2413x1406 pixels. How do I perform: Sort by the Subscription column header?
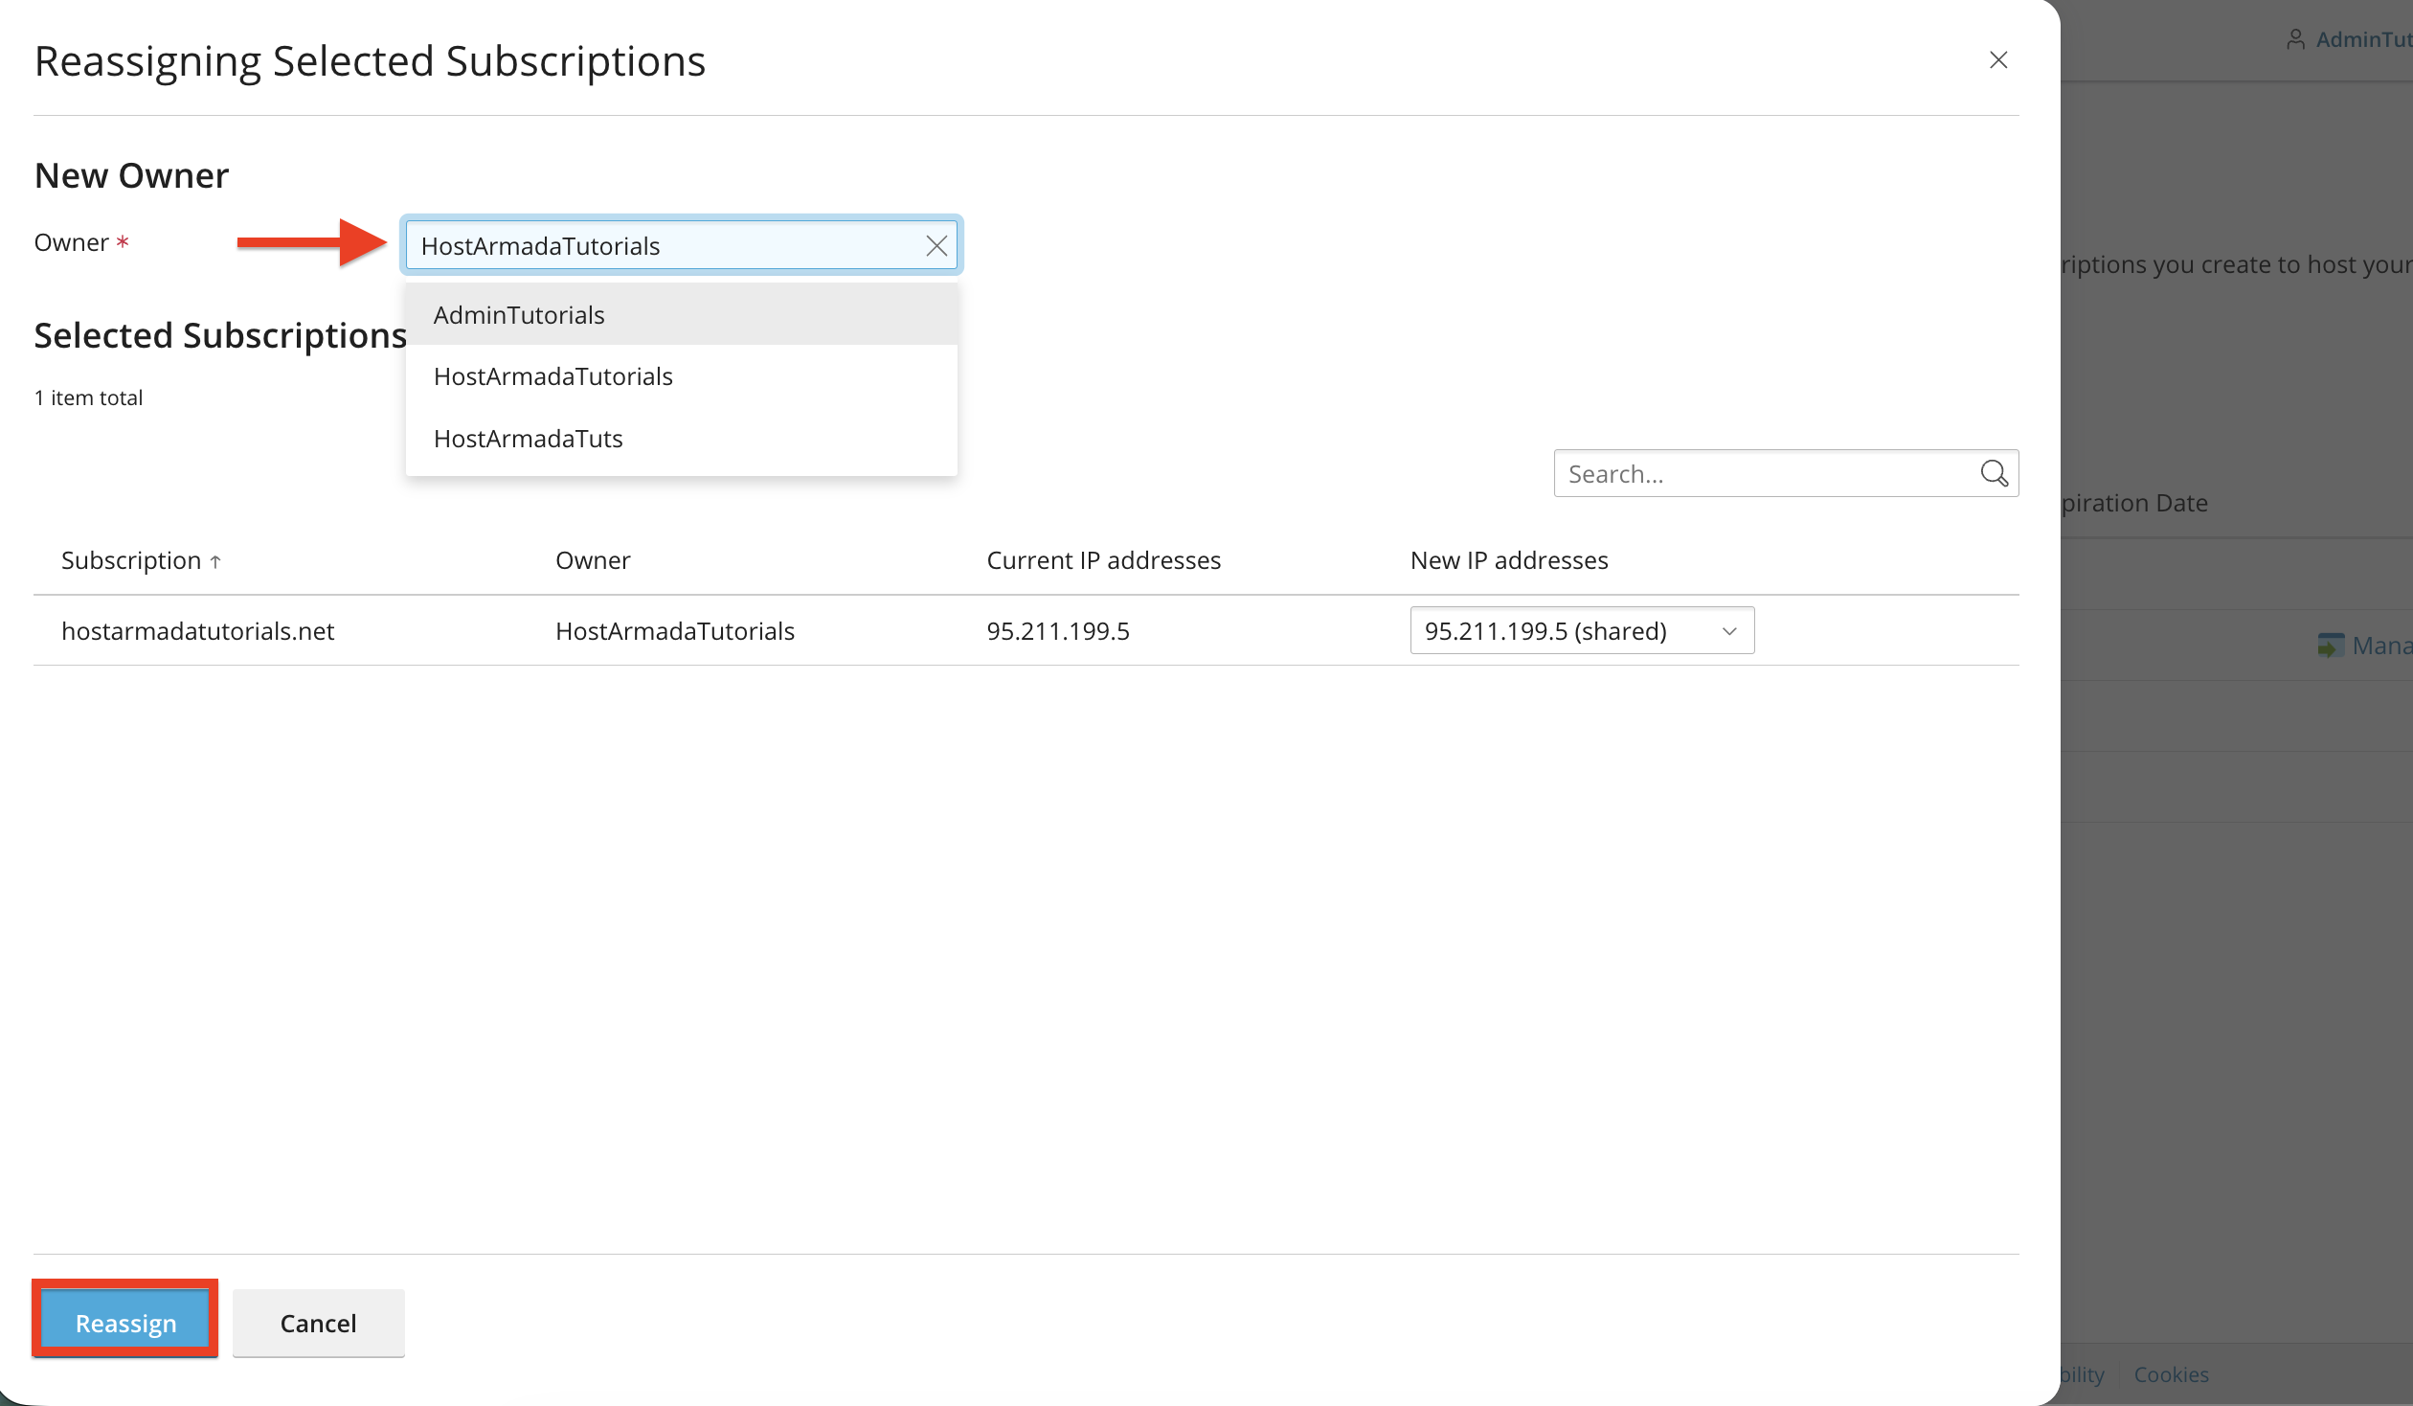pos(141,560)
